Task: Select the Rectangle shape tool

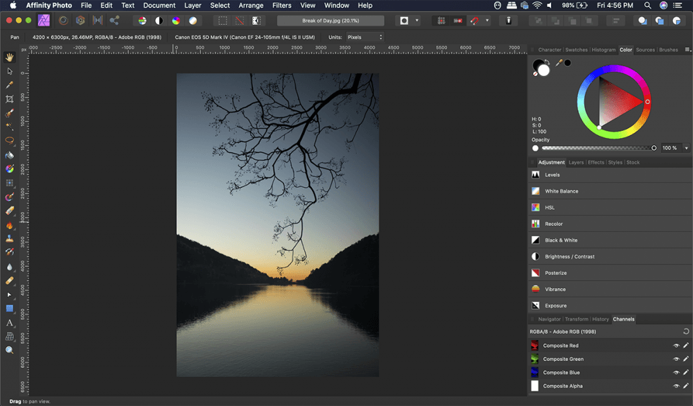Action: tap(10, 308)
